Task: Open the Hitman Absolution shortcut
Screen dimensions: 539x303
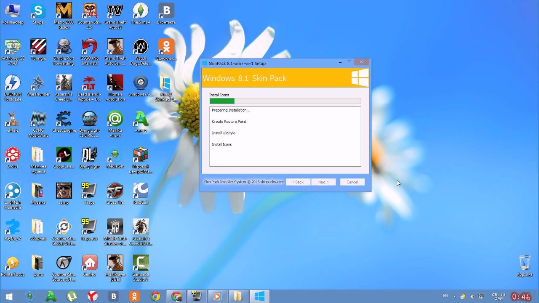Action: point(115,88)
